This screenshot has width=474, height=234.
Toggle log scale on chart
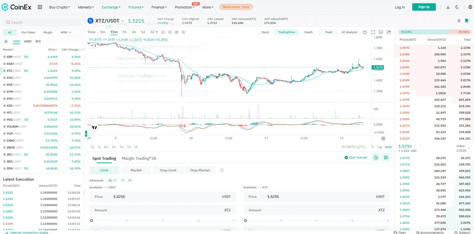(x=379, y=147)
